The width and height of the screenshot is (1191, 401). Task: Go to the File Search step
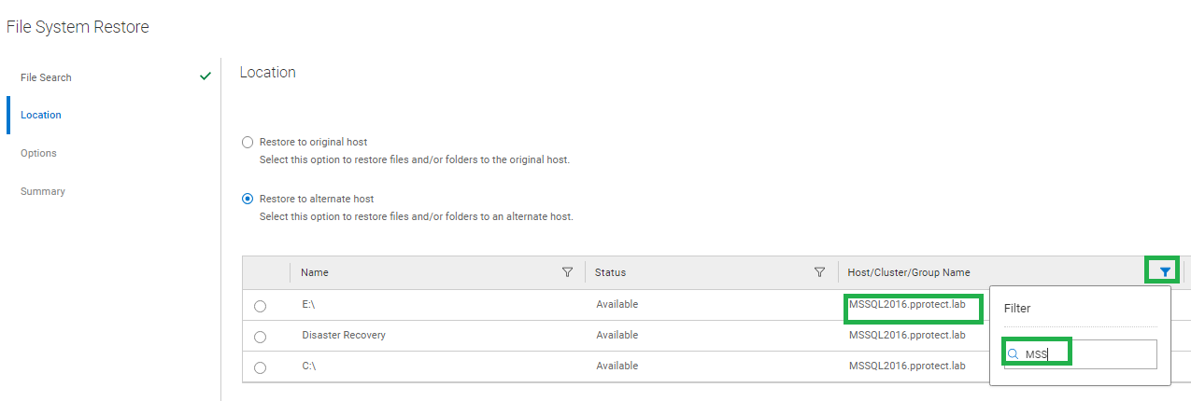click(46, 77)
